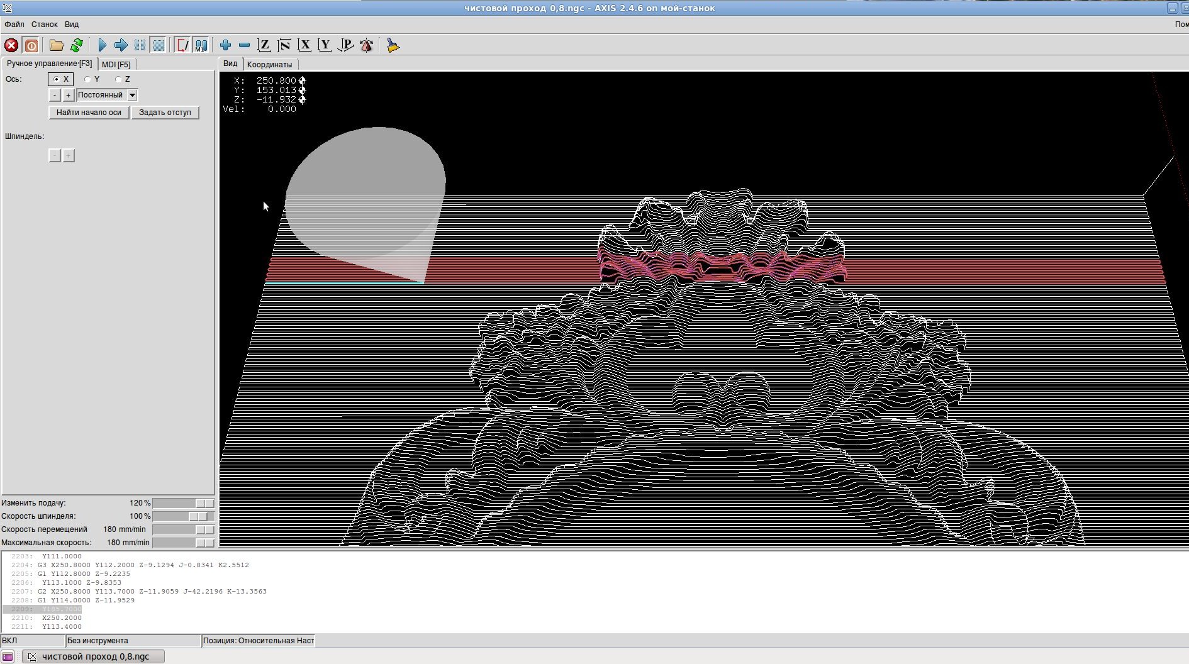
Task: Open the Вид menu
Action: tap(72, 25)
